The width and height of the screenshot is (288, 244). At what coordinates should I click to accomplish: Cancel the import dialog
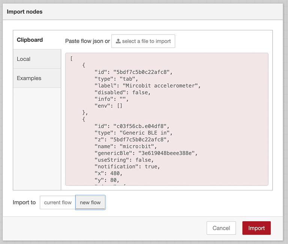(x=221, y=228)
